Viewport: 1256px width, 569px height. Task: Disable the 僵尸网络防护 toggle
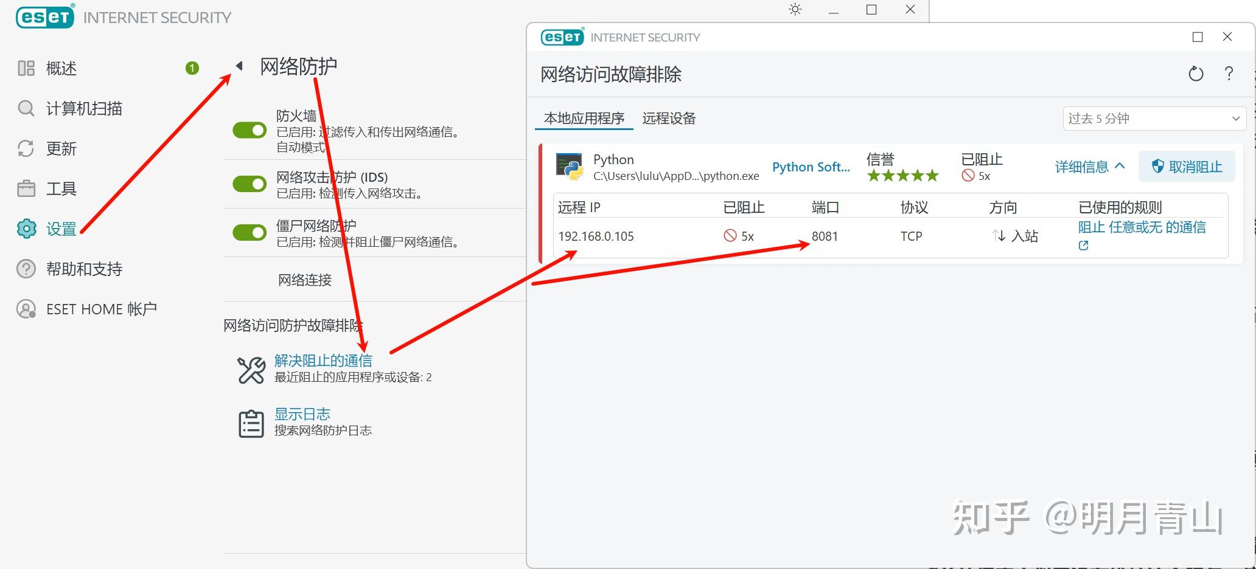[249, 232]
